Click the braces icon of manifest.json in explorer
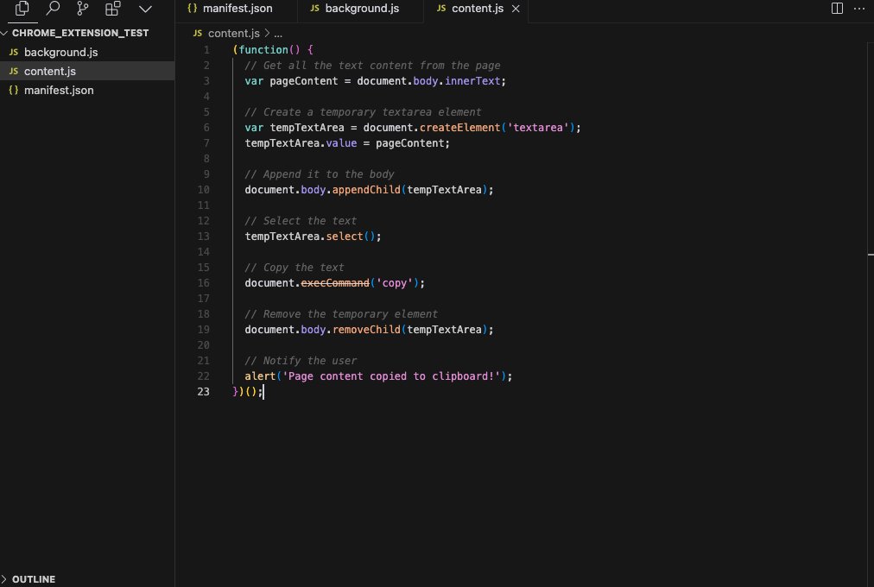Screen dimensions: 874x587 click(14, 91)
